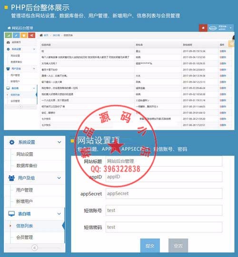Click the 2017-09-02 10:50:38 timestamp cell

click(194, 94)
